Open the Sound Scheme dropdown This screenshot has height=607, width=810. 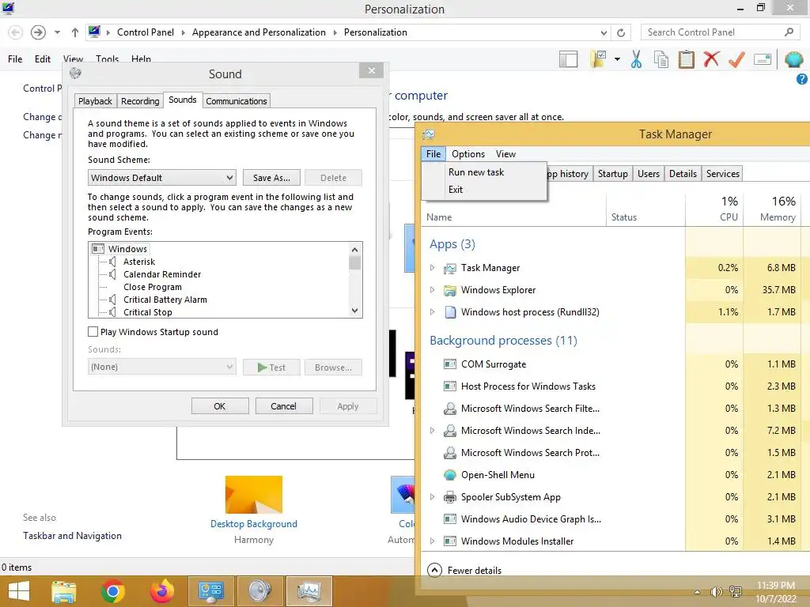pos(161,178)
